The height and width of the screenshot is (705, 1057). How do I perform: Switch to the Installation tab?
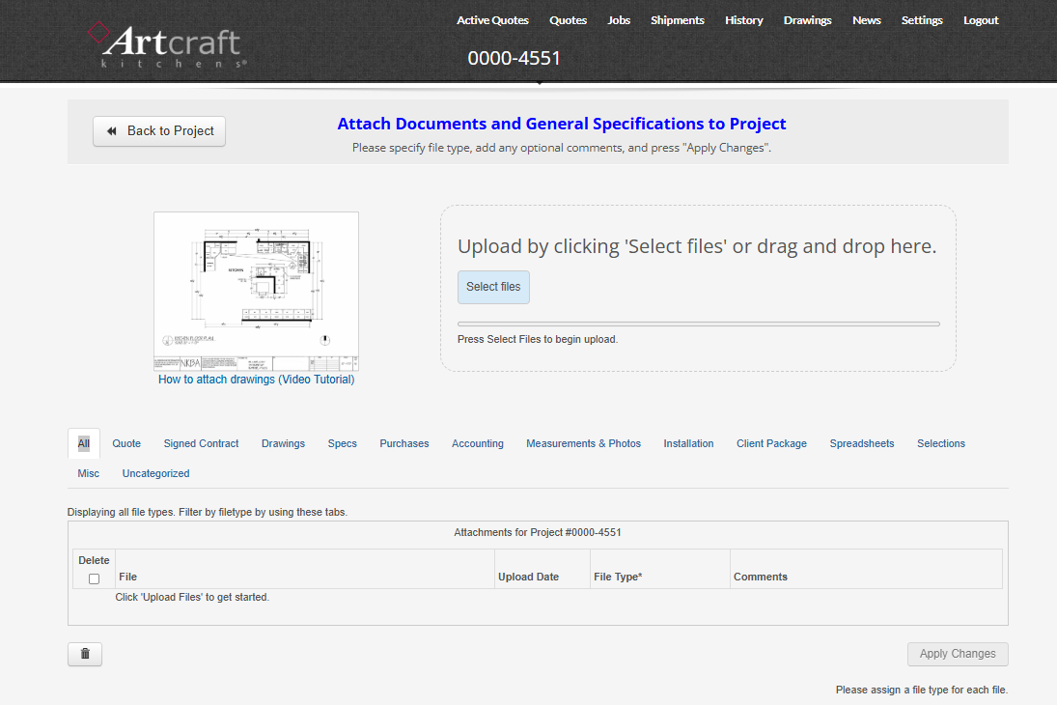coord(688,443)
